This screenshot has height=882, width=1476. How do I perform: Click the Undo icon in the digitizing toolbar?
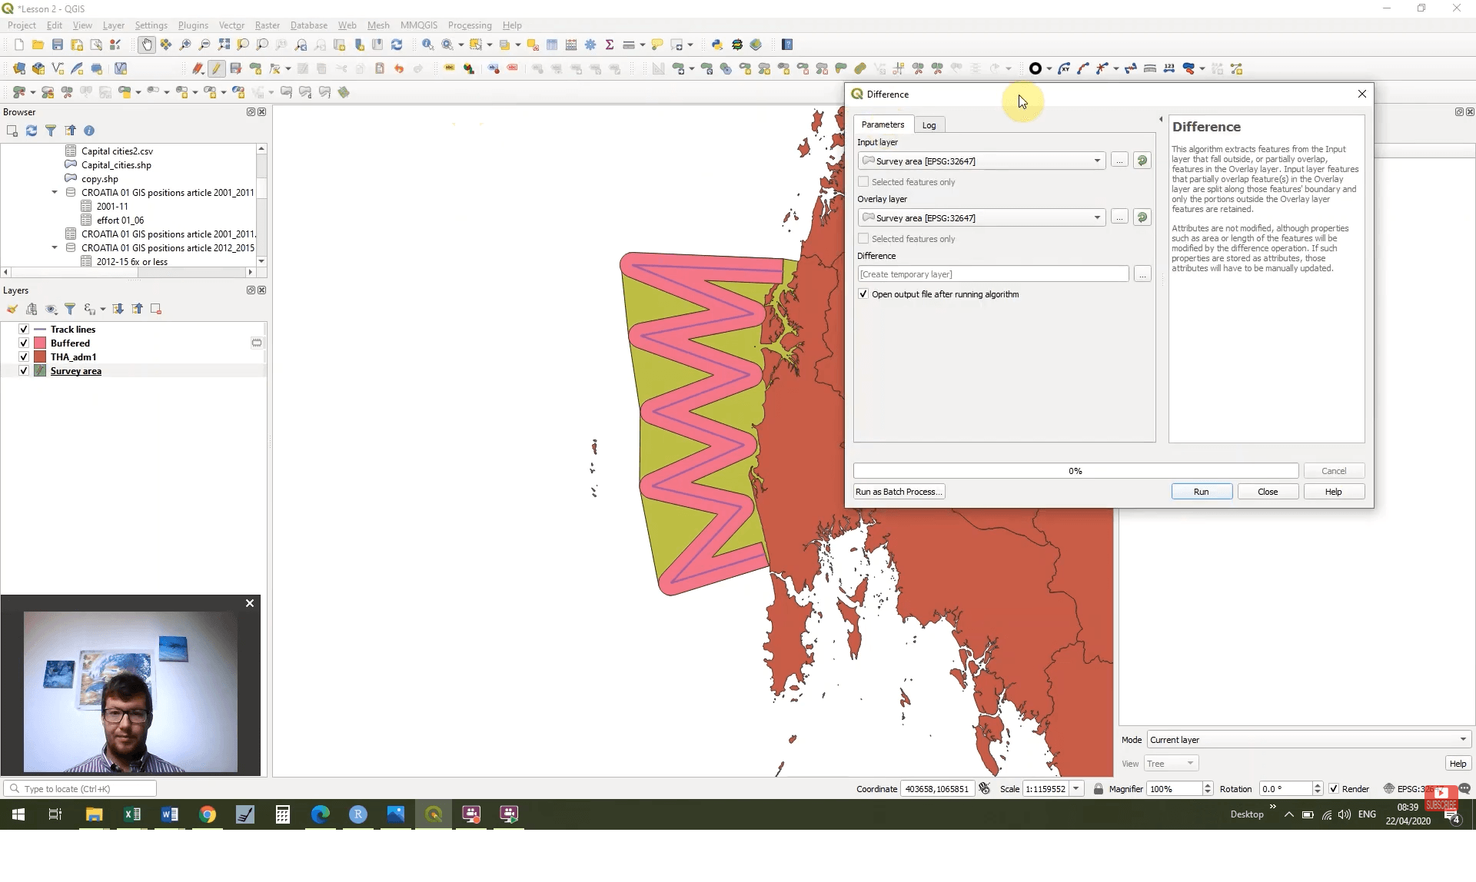pyautogui.click(x=398, y=68)
